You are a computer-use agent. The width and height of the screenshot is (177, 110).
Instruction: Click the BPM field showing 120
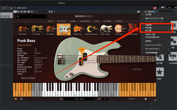pyautogui.click(x=105, y=99)
